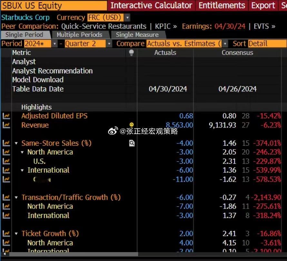287x261 pixels.
Task: Open the Compare Actuals vs. Estimates dropdown
Action: coord(225,44)
